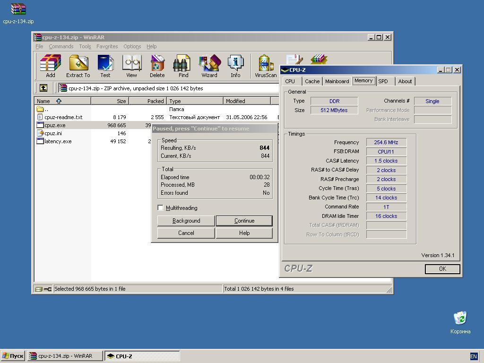The width and height of the screenshot is (484, 363).
Task: Select the latency.exe file name
Action: (x=58, y=141)
